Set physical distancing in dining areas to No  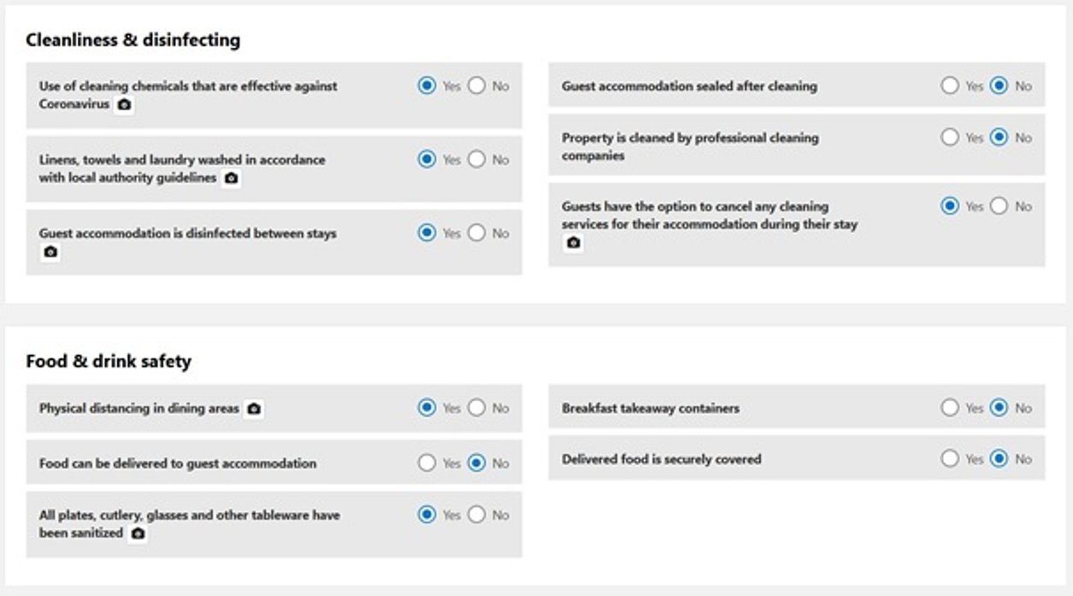coord(477,408)
